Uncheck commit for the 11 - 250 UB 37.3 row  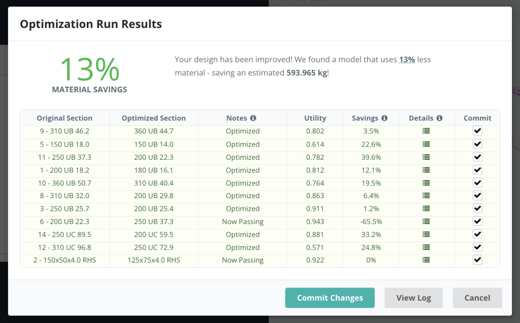(x=476, y=157)
